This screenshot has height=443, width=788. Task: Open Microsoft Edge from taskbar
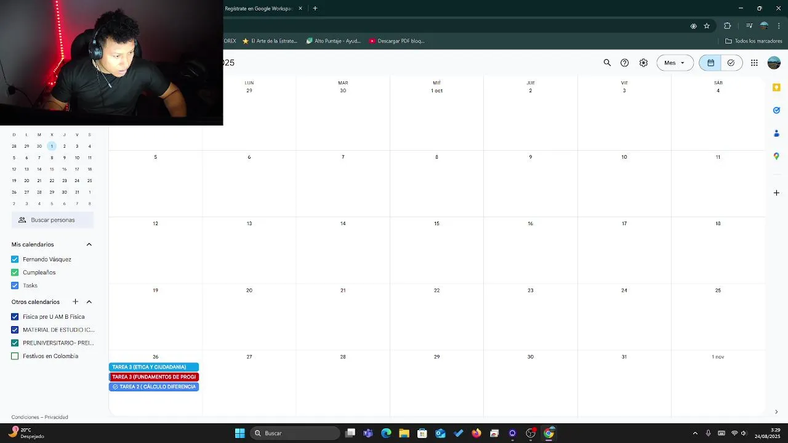[386, 433]
